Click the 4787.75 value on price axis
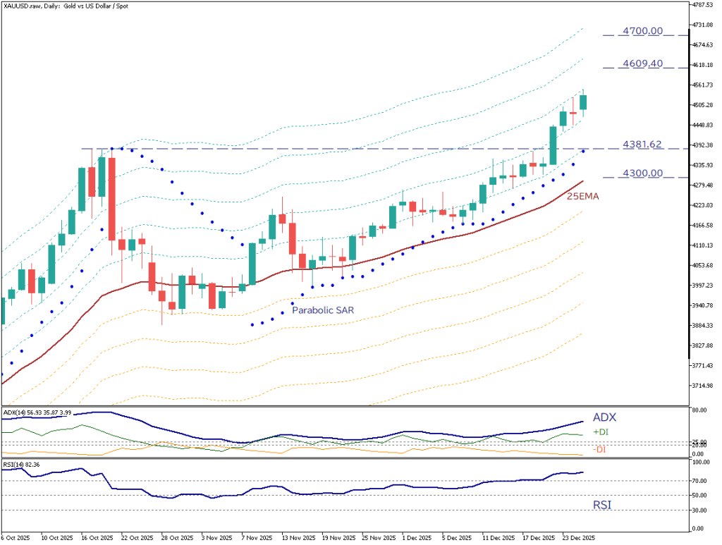Image resolution: width=722 pixels, height=545 pixels. (704, 4)
